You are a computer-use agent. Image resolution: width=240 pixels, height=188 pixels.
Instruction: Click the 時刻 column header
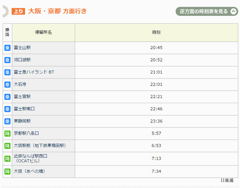pos(156,33)
